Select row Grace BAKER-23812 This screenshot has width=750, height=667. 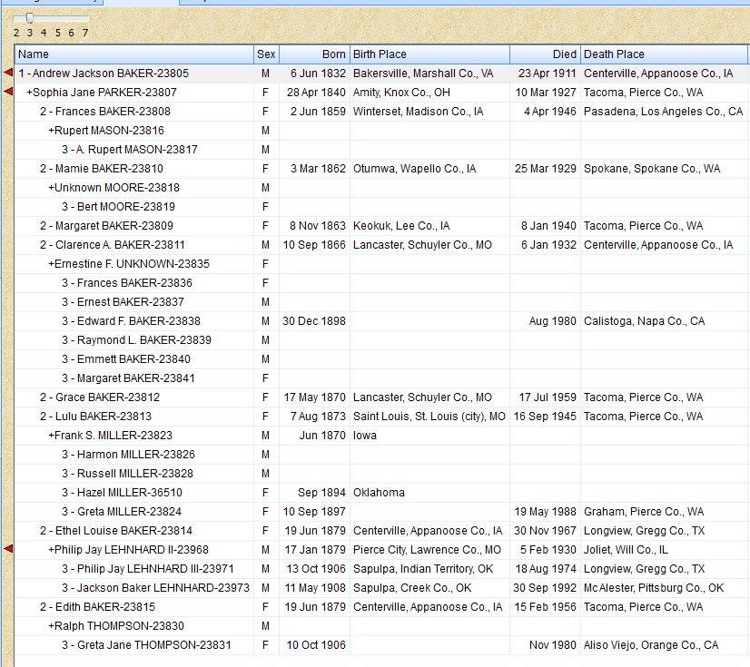(381, 397)
